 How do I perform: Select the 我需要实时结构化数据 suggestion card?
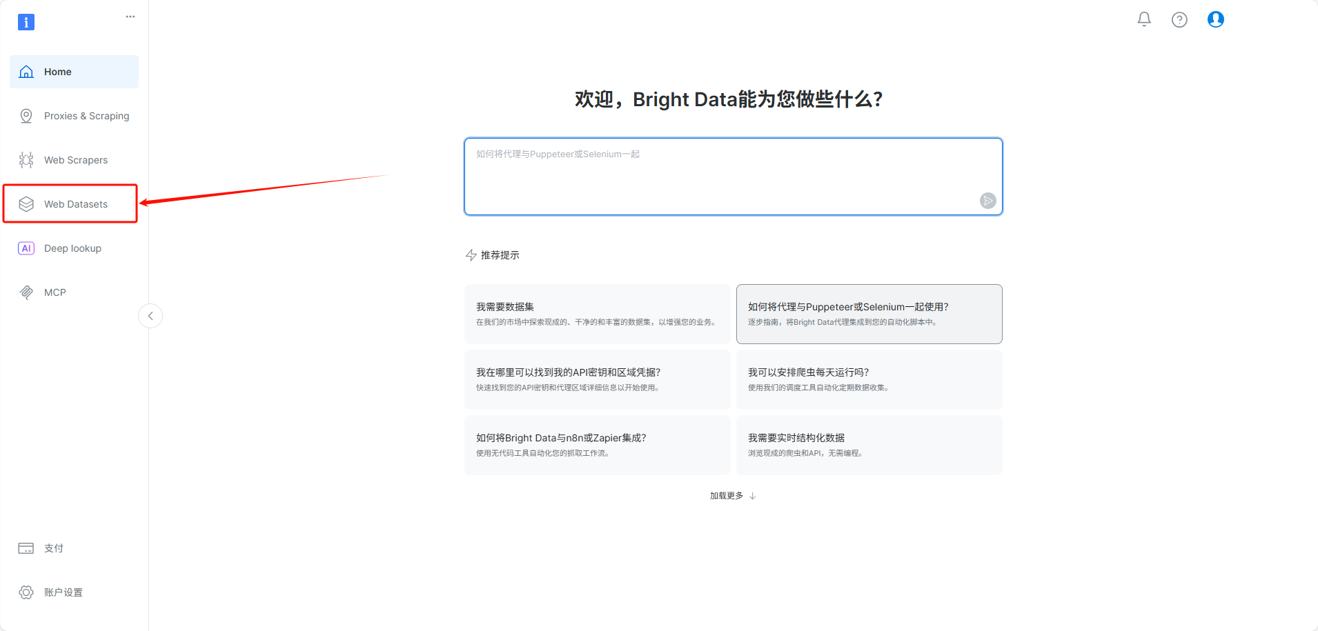coord(869,445)
